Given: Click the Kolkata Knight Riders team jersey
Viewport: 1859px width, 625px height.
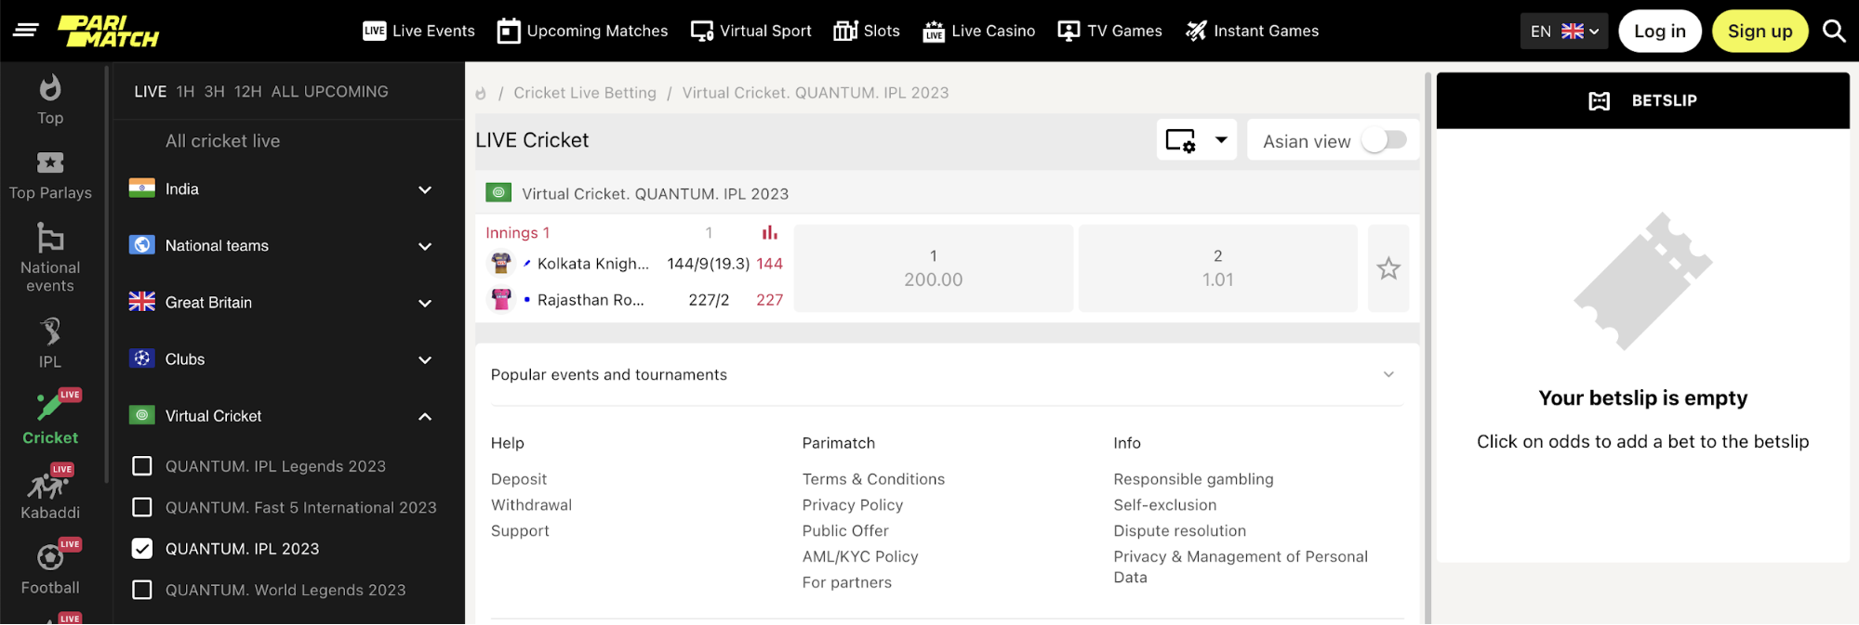Looking at the screenshot, I should 501,264.
